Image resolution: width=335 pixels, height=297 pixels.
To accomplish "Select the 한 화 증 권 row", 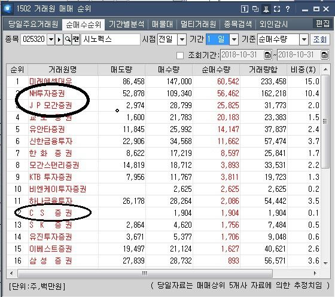I will pos(163,153).
